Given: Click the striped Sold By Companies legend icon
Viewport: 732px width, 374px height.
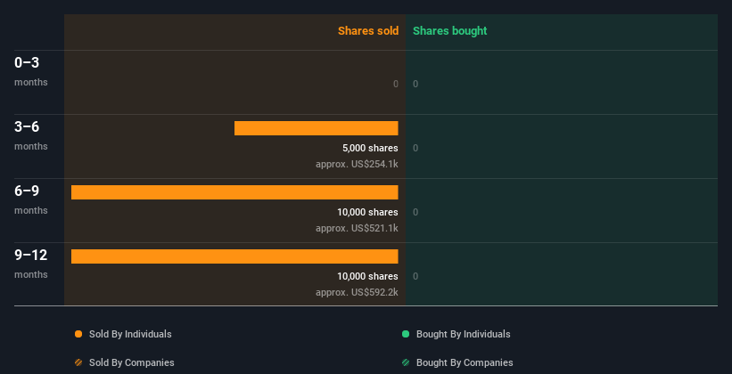Looking at the screenshot, I should pos(78,362).
